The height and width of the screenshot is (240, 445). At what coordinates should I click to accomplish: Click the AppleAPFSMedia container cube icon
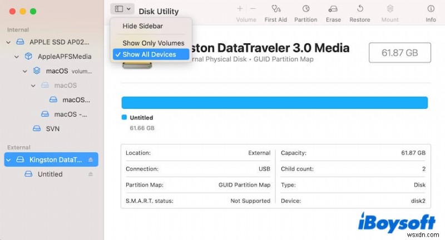click(x=28, y=56)
